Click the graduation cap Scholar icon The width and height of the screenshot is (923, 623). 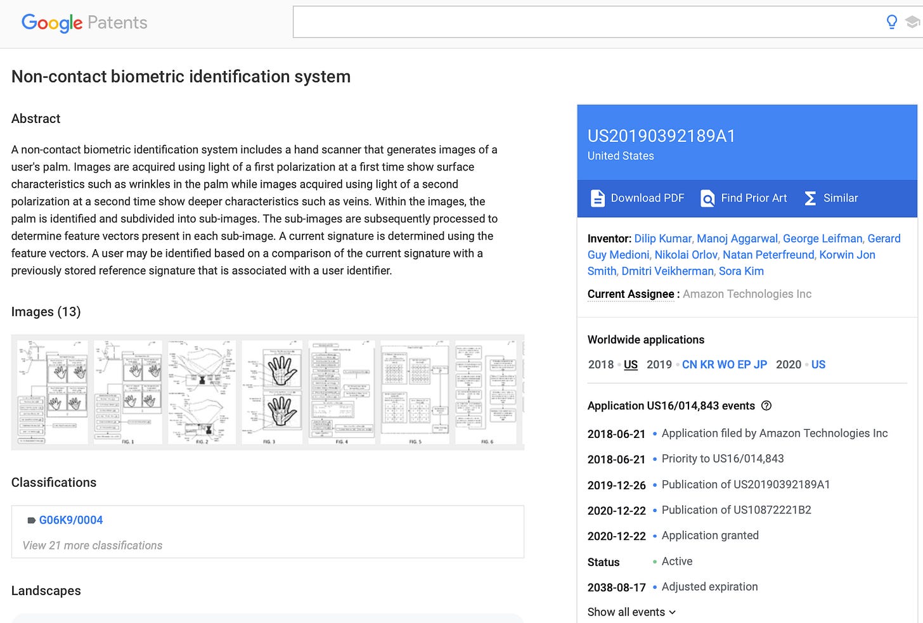pyautogui.click(x=913, y=22)
